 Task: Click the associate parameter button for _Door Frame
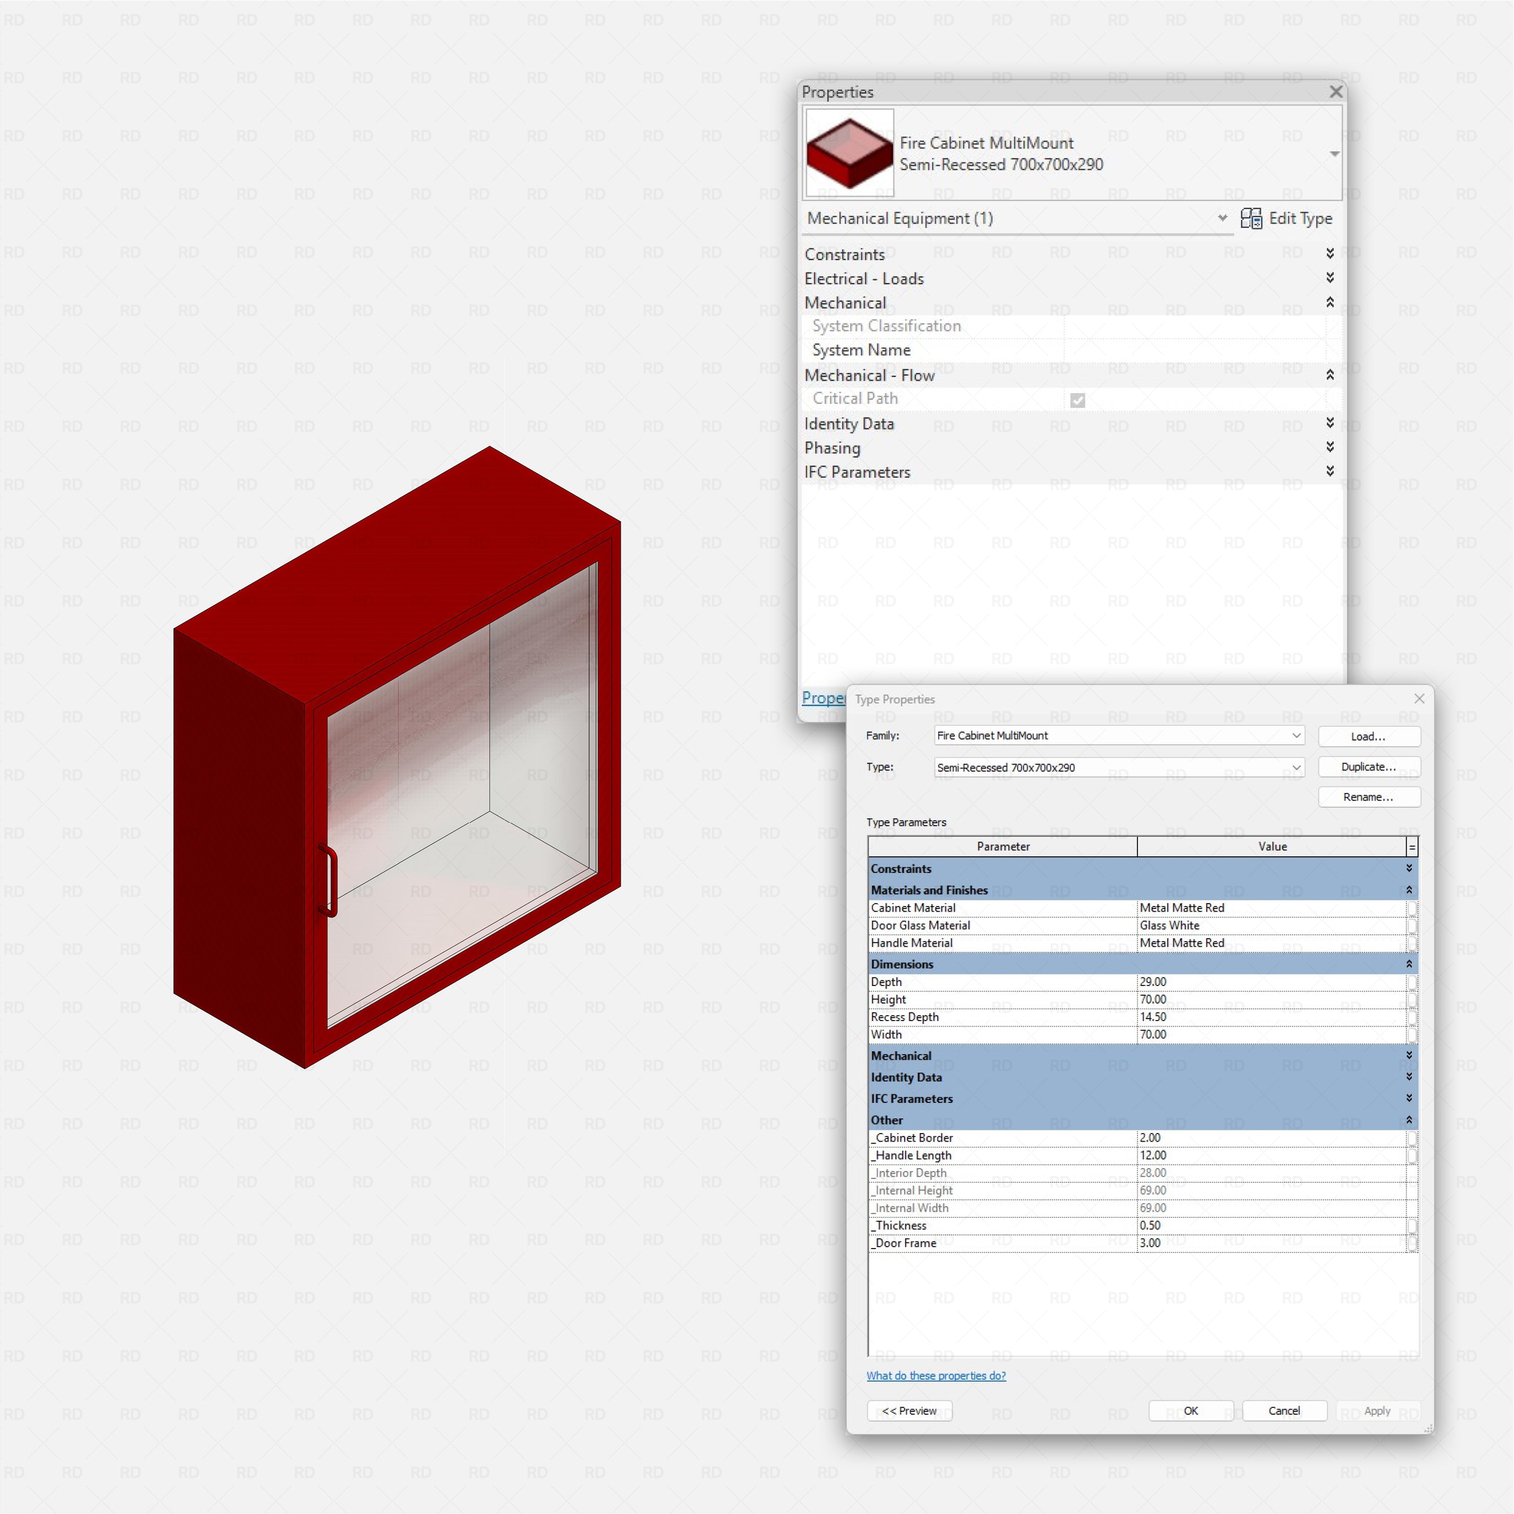pos(1411,1243)
